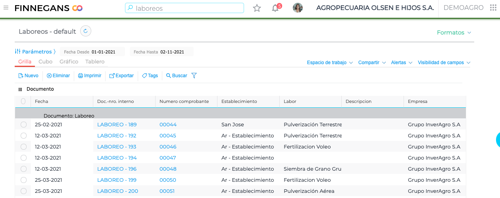Open the Espacio de trabajo dropdown

pyautogui.click(x=330, y=63)
